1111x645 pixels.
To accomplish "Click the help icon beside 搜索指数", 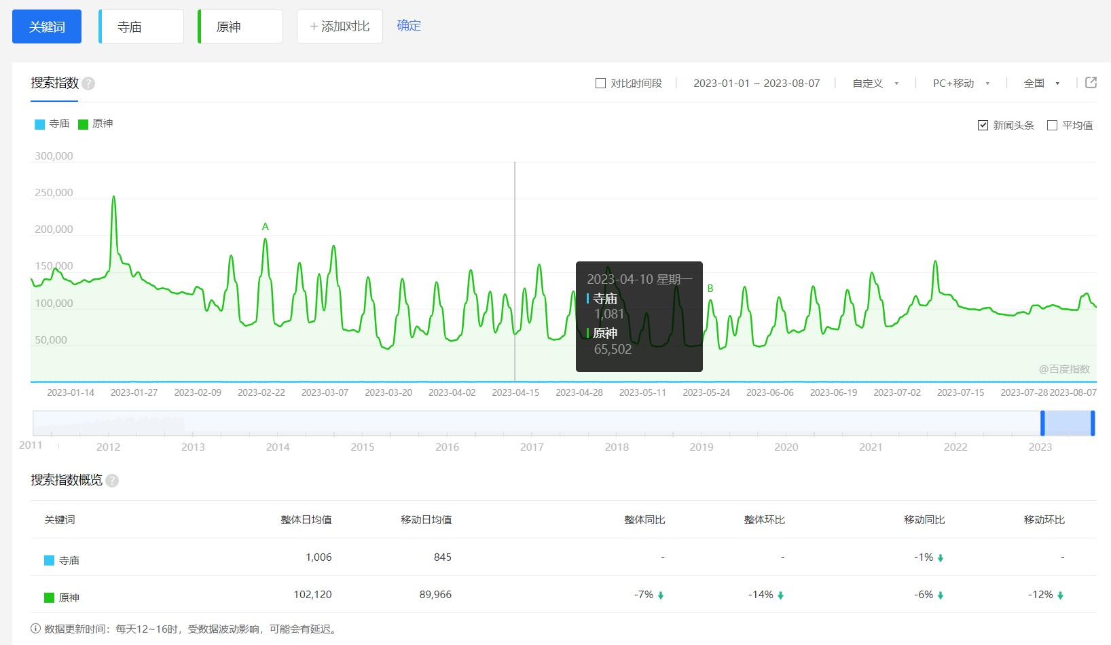I will tap(88, 84).
